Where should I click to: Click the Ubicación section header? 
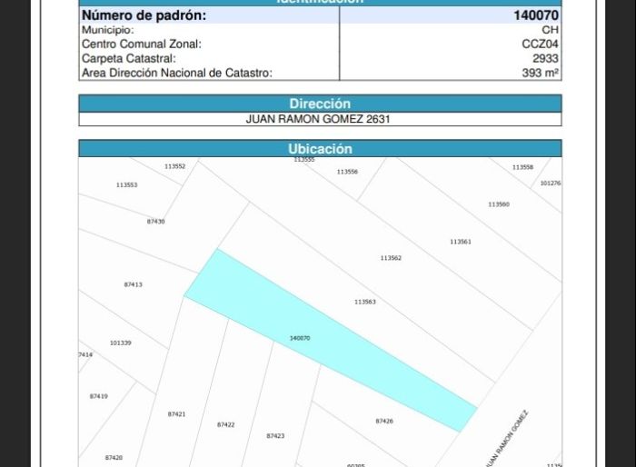click(320, 148)
